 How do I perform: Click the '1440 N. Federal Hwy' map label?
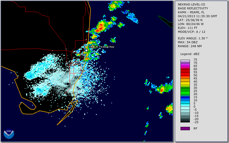(101, 47)
